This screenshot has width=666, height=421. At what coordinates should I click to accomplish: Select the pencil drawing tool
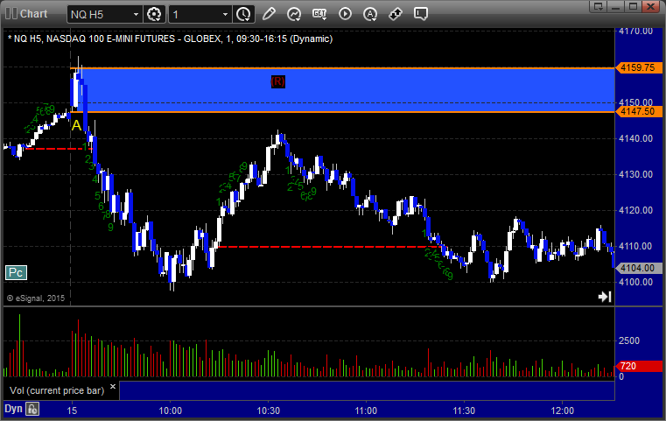pyautogui.click(x=269, y=14)
